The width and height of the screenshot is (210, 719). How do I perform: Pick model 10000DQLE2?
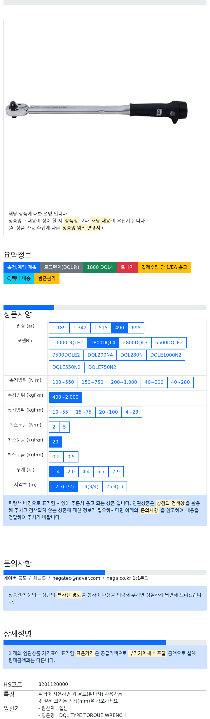pyautogui.click(x=68, y=343)
